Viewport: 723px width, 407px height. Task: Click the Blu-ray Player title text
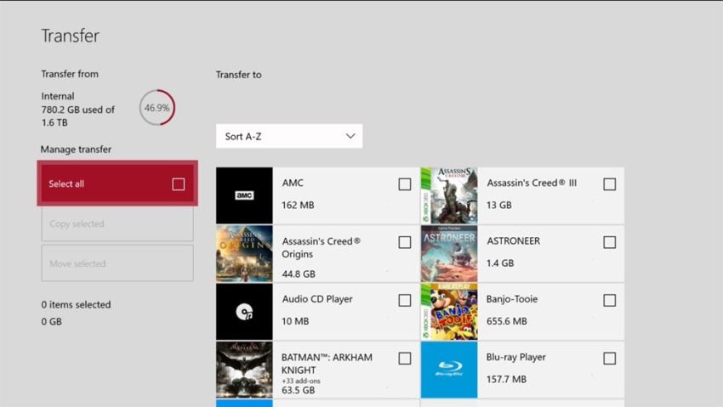516,357
